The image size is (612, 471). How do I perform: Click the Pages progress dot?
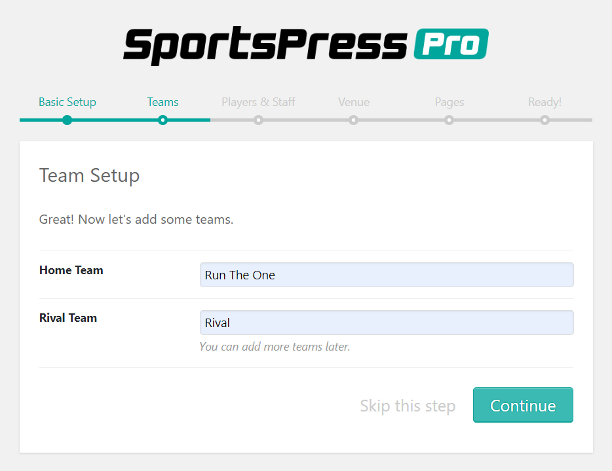coord(449,120)
